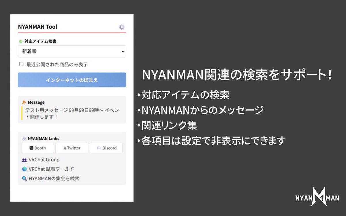346x216 pixels.
Task: Enable 最近公開された商品のみ表示 checkbox
Action: [21, 64]
